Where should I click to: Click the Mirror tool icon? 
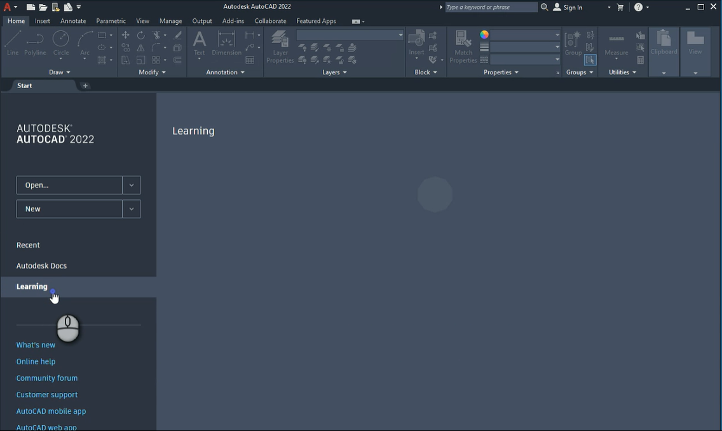tap(141, 48)
